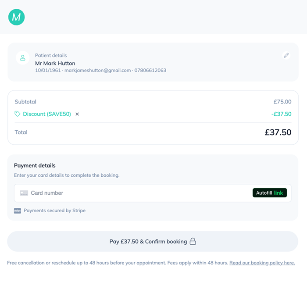Screen dimensions: 307x307
Task: Click the Discount (SAVE50) label
Action: point(47,114)
